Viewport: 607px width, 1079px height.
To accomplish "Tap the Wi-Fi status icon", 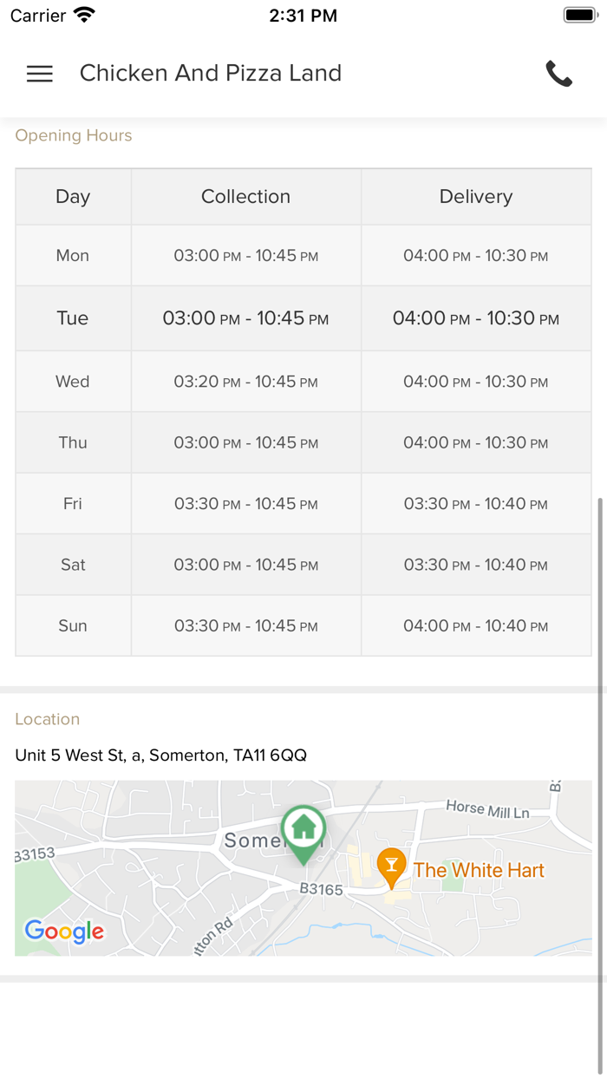I will [84, 15].
